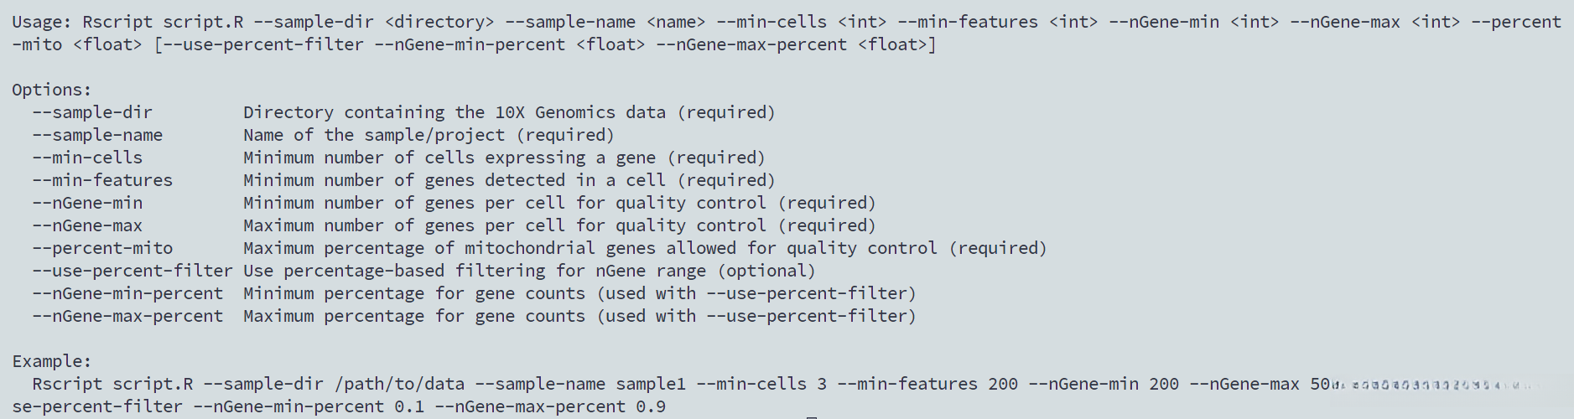Screen dimensions: 1574x419
Task: Click the --nGene-max-percent option in the Options list
Action: tap(127, 316)
